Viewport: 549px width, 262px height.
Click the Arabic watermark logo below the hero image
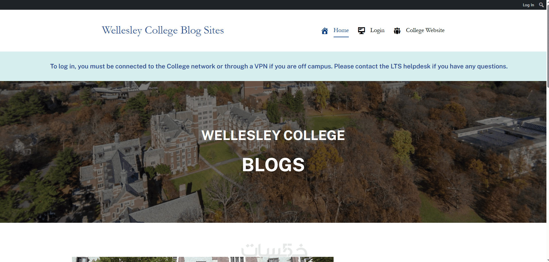(274, 250)
